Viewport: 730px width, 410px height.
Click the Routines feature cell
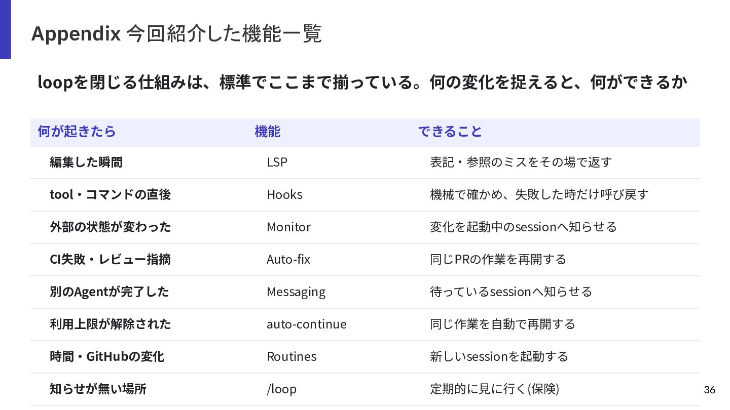tap(291, 357)
